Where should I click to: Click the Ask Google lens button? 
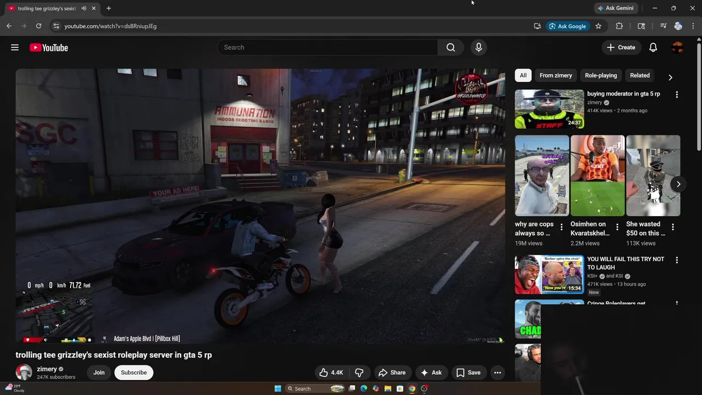(x=568, y=26)
